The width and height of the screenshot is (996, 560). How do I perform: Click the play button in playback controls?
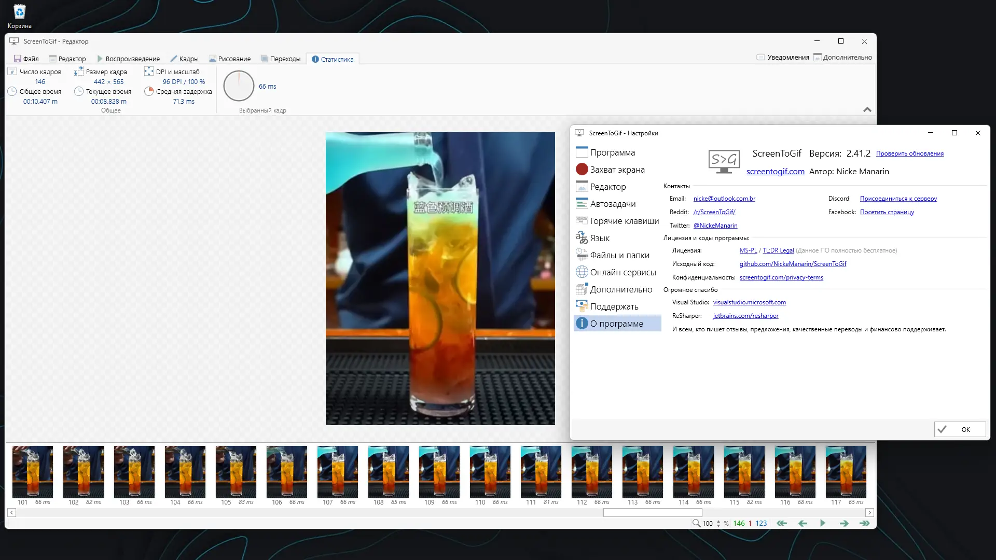coord(823,523)
